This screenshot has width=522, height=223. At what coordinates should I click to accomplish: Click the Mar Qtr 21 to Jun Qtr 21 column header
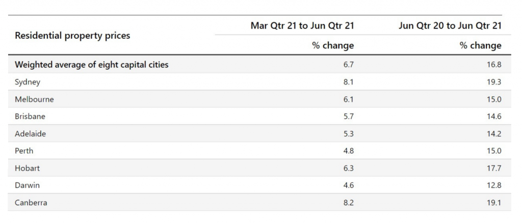point(302,25)
